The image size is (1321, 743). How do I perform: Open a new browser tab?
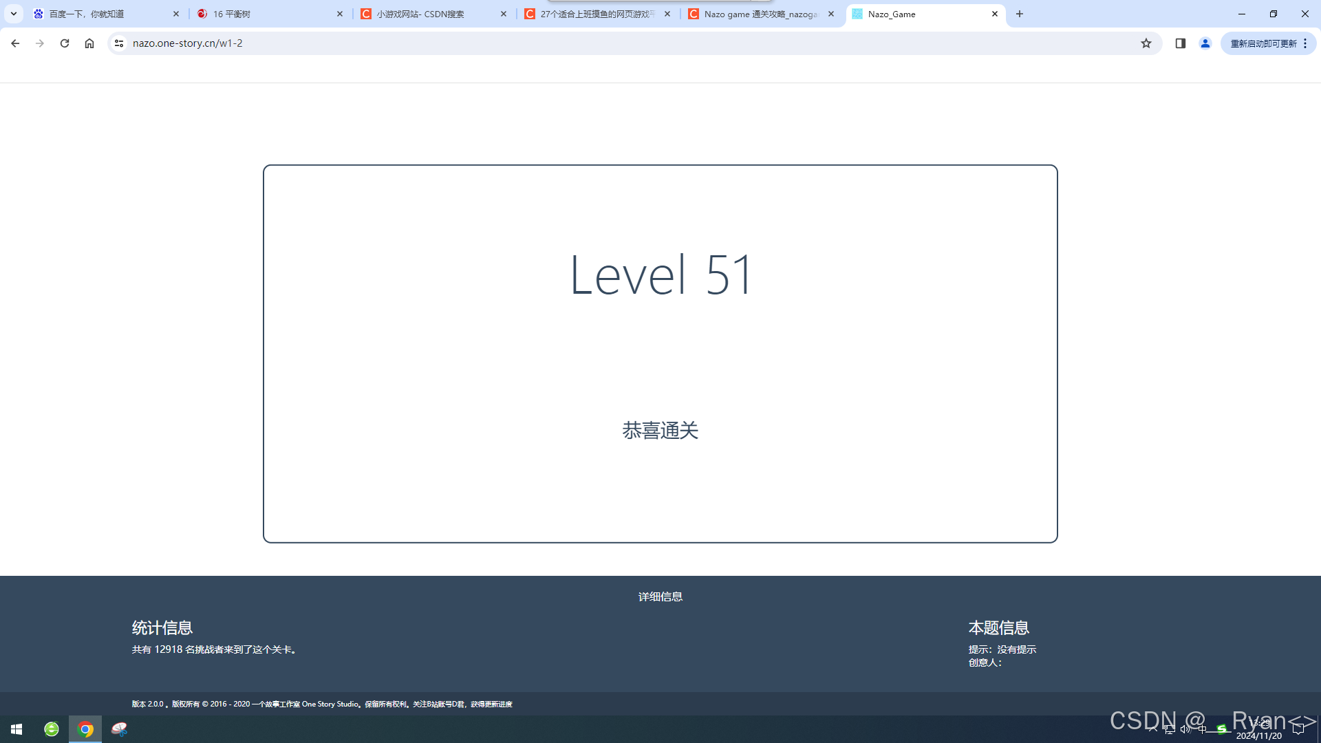pyautogui.click(x=1020, y=14)
